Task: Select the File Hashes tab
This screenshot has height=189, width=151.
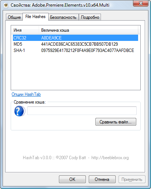Action: 35,17
